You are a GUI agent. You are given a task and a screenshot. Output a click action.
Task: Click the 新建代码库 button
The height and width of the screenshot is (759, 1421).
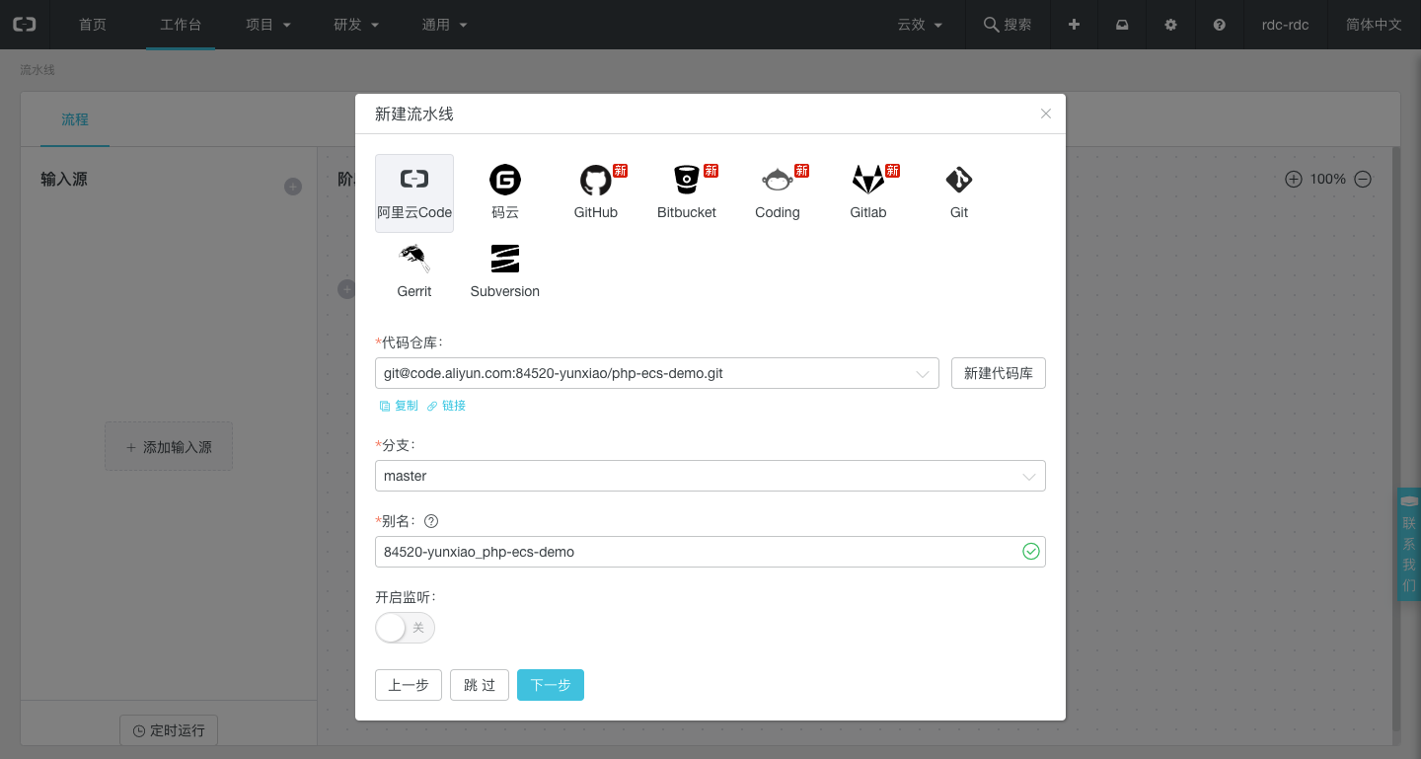[999, 373]
